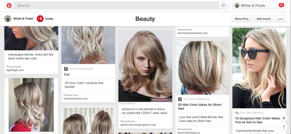Click the Mihaela Fashion source icon
The width and height of the screenshot is (291, 134).
click(x=66, y=69)
